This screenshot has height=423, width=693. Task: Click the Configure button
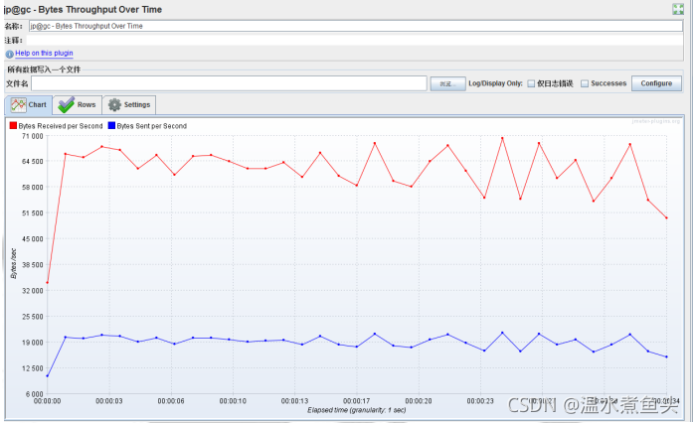click(x=656, y=83)
